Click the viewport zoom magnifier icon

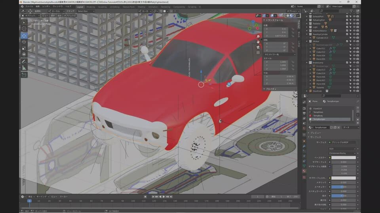pos(258,36)
